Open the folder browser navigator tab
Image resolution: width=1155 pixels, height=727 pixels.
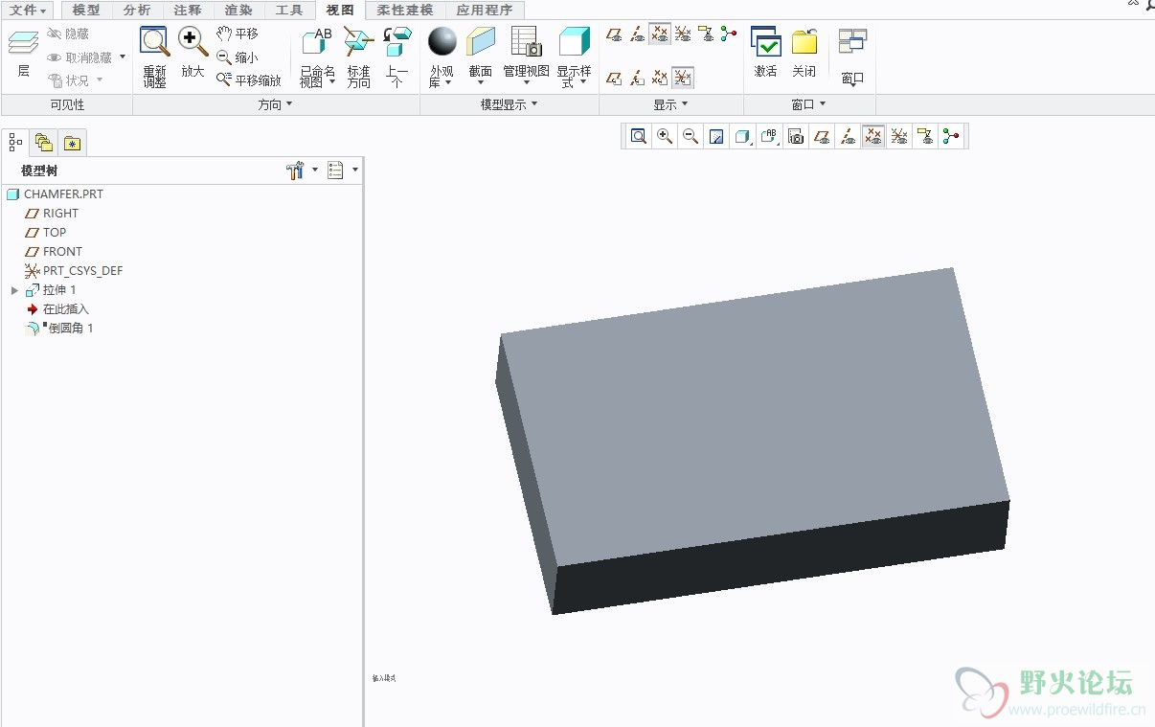pyautogui.click(x=43, y=143)
